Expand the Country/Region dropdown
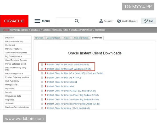Screen dimensions: 157x125 tap(137, 21)
